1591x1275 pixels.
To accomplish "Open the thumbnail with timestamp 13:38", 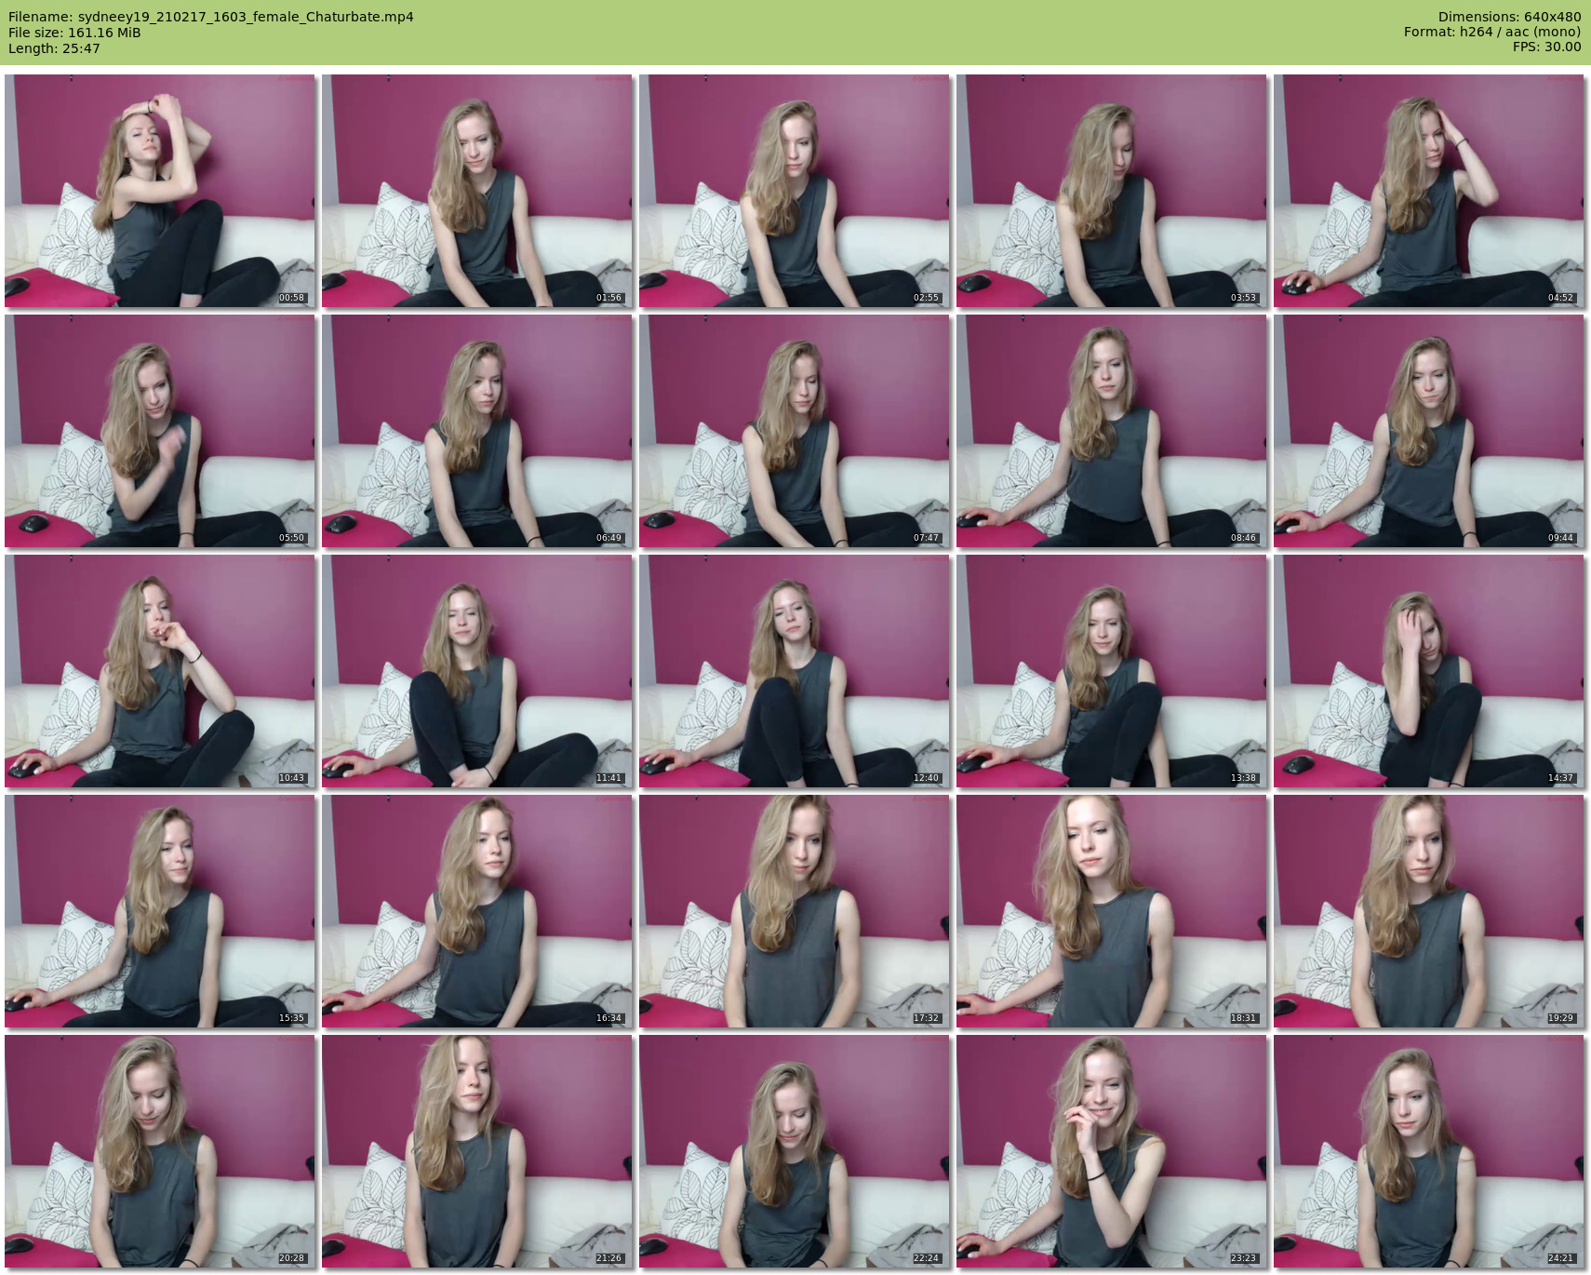I will (1112, 671).
